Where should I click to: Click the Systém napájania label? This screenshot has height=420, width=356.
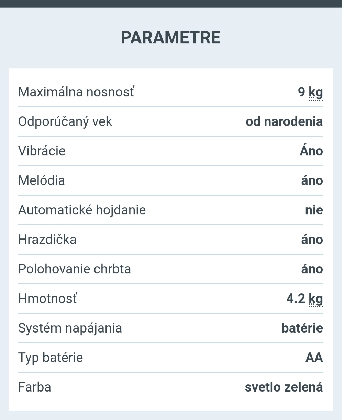coord(70,328)
